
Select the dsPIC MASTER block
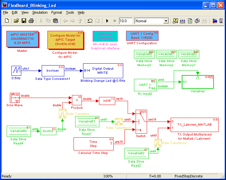tap(22, 39)
